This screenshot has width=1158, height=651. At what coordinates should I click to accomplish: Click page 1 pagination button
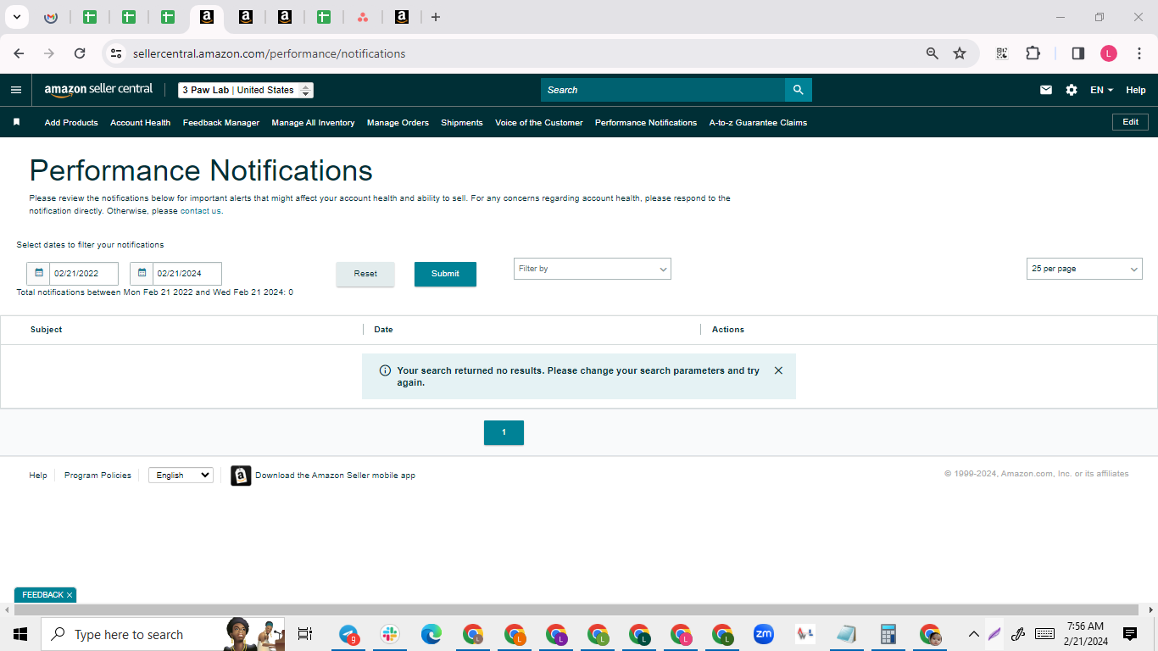(504, 432)
